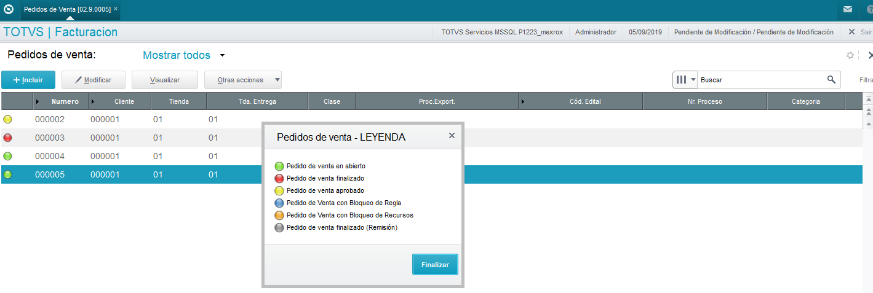Image resolution: width=873 pixels, height=293 pixels.
Task: Click the Sair exit button
Action: pos(860,32)
